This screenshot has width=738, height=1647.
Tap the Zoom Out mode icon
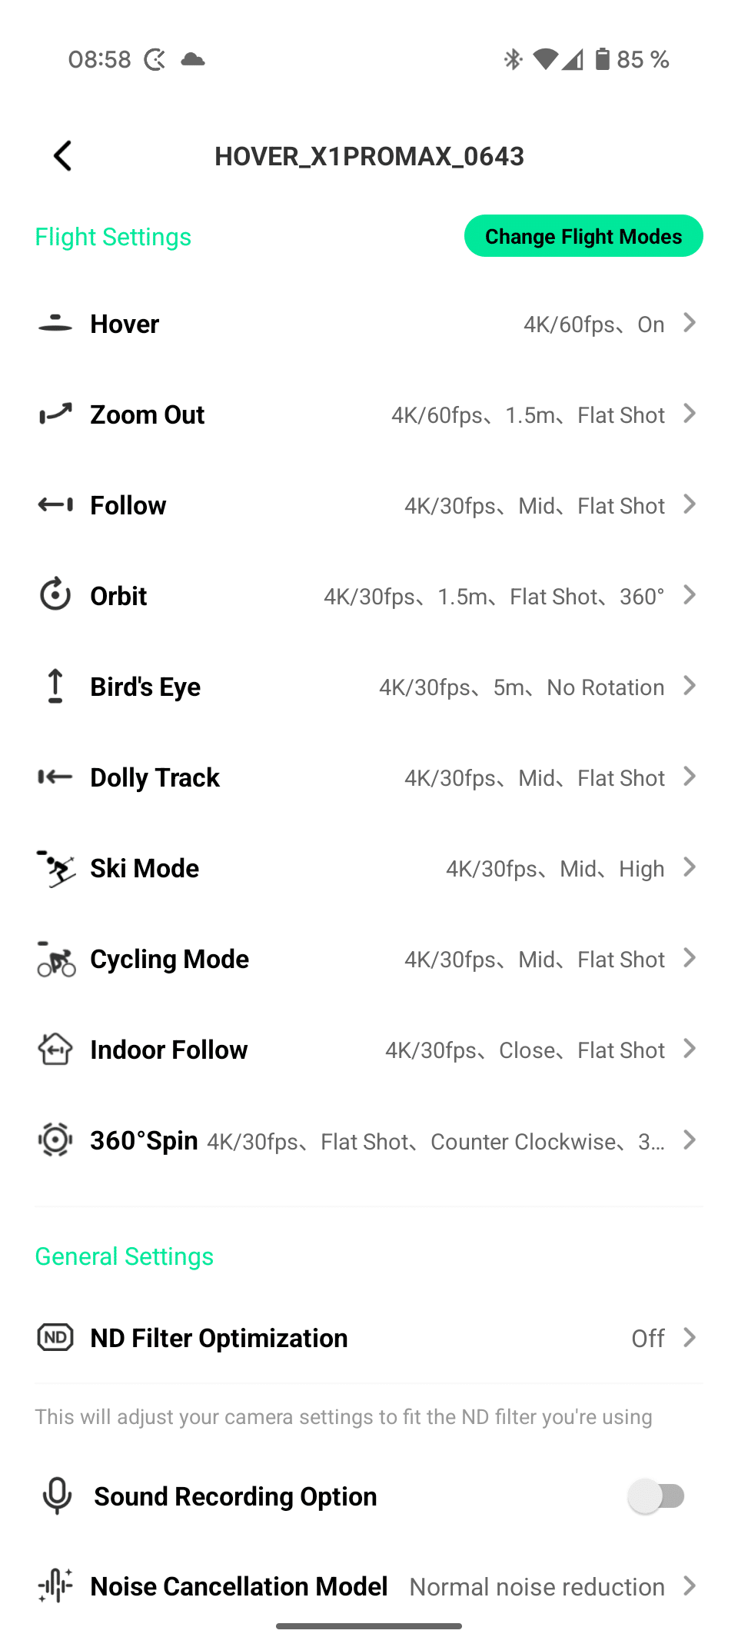click(x=55, y=414)
